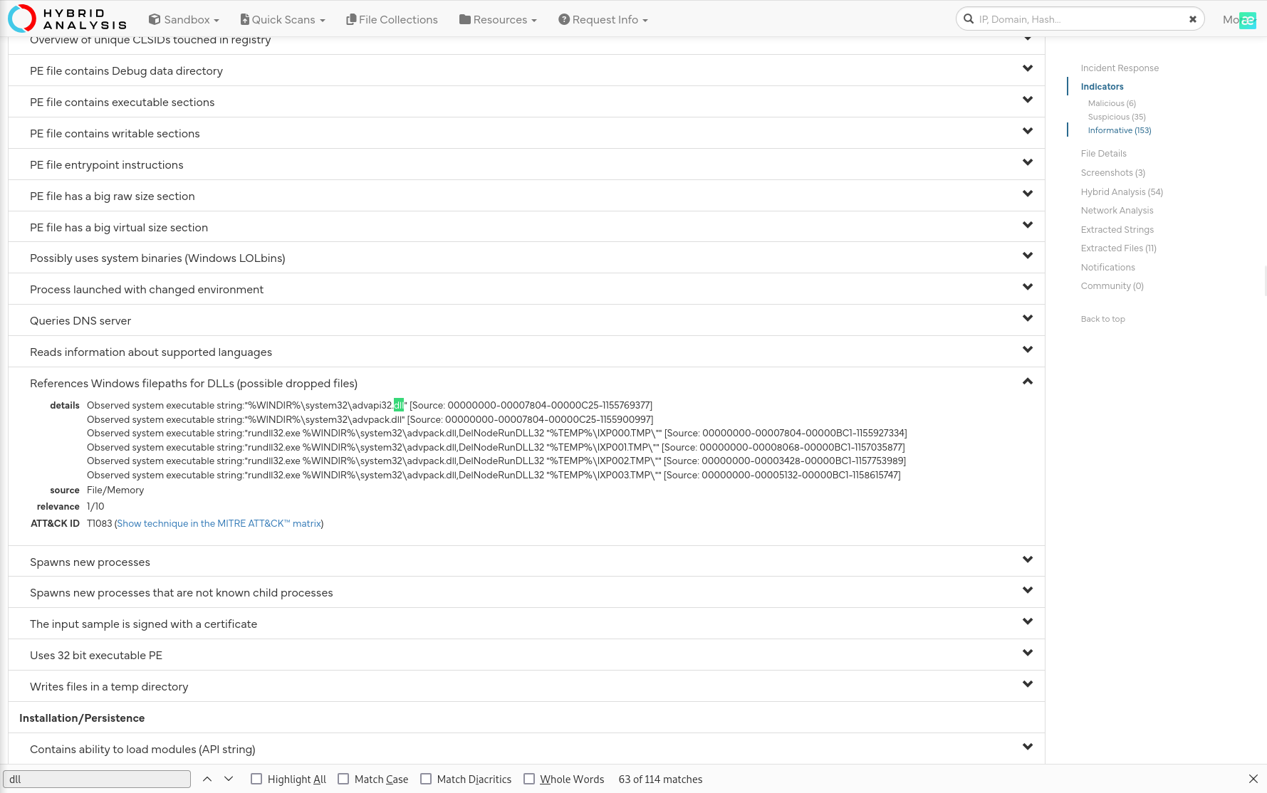
Task: Enable Match Case checkbox
Action: [x=343, y=779]
